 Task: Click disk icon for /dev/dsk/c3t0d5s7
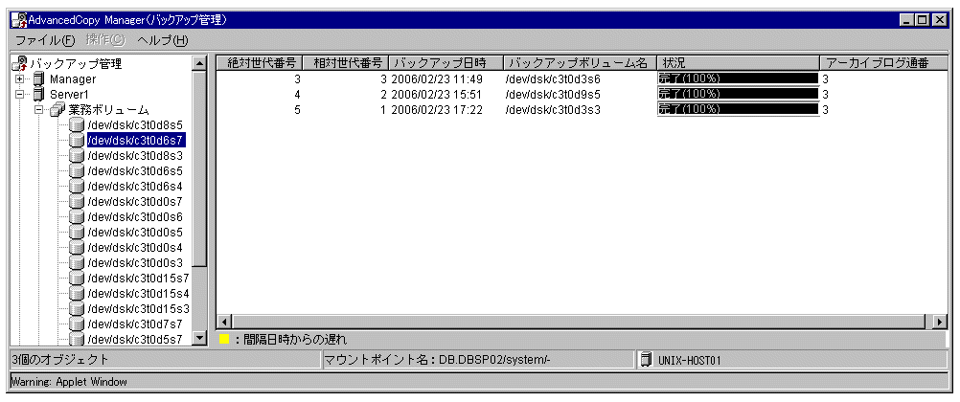click(x=77, y=339)
